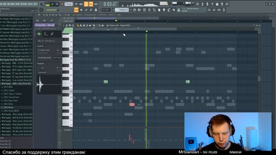Toggle typing keyboard to piano button
Image resolution: width=276 pixels, height=155 pixels.
[76, 10]
